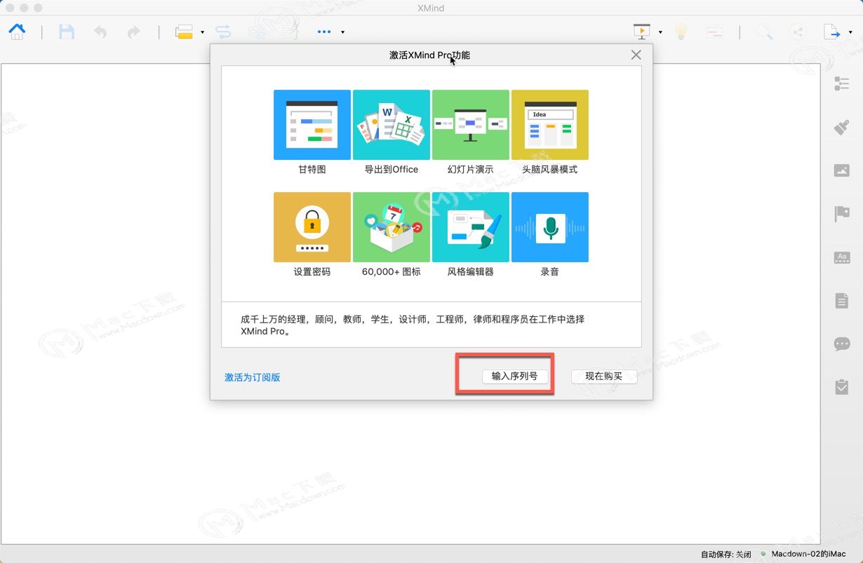Click the yellow topic insert icon
The image size is (863, 563).
[184, 32]
